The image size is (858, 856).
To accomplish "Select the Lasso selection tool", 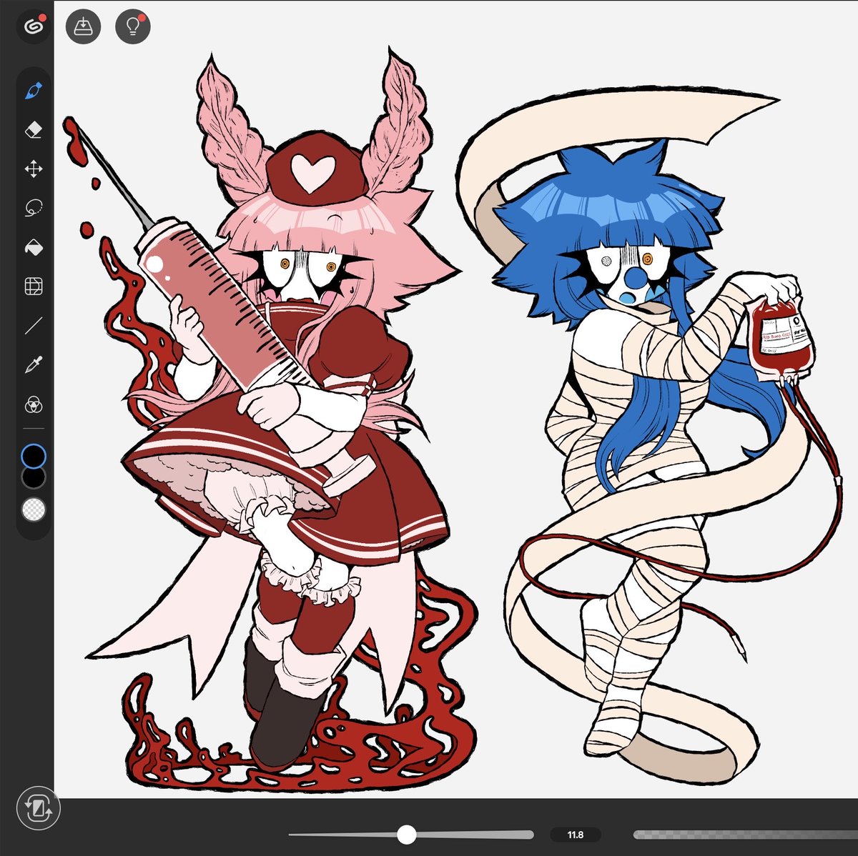I will (34, 209).
